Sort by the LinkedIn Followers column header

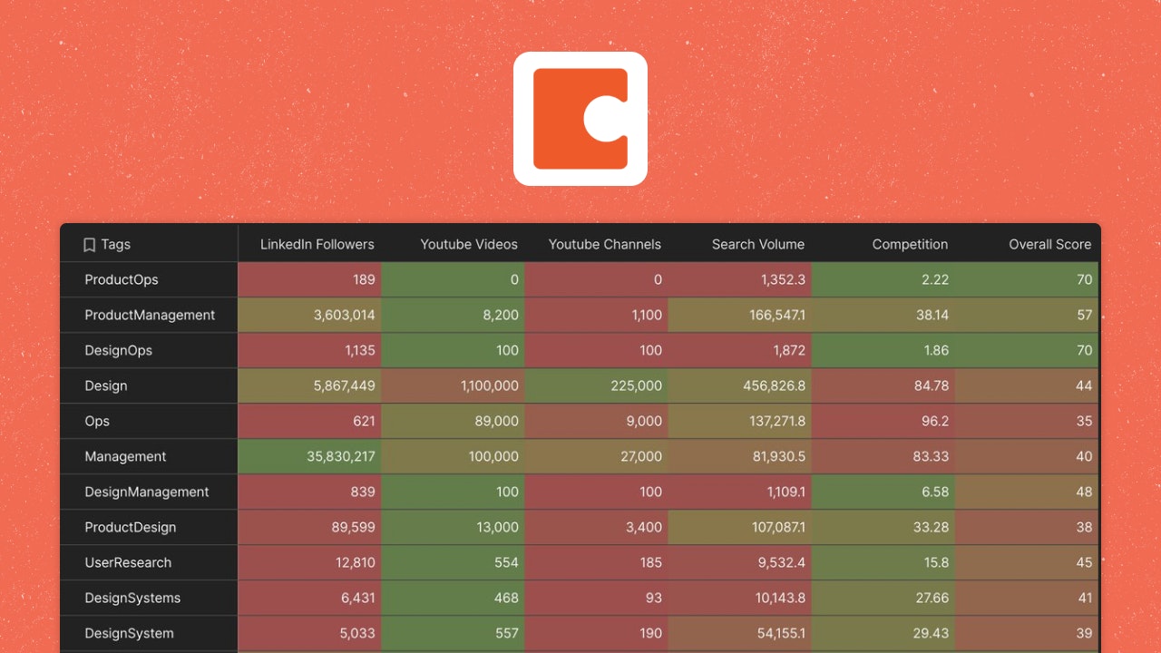pos(317,244)
